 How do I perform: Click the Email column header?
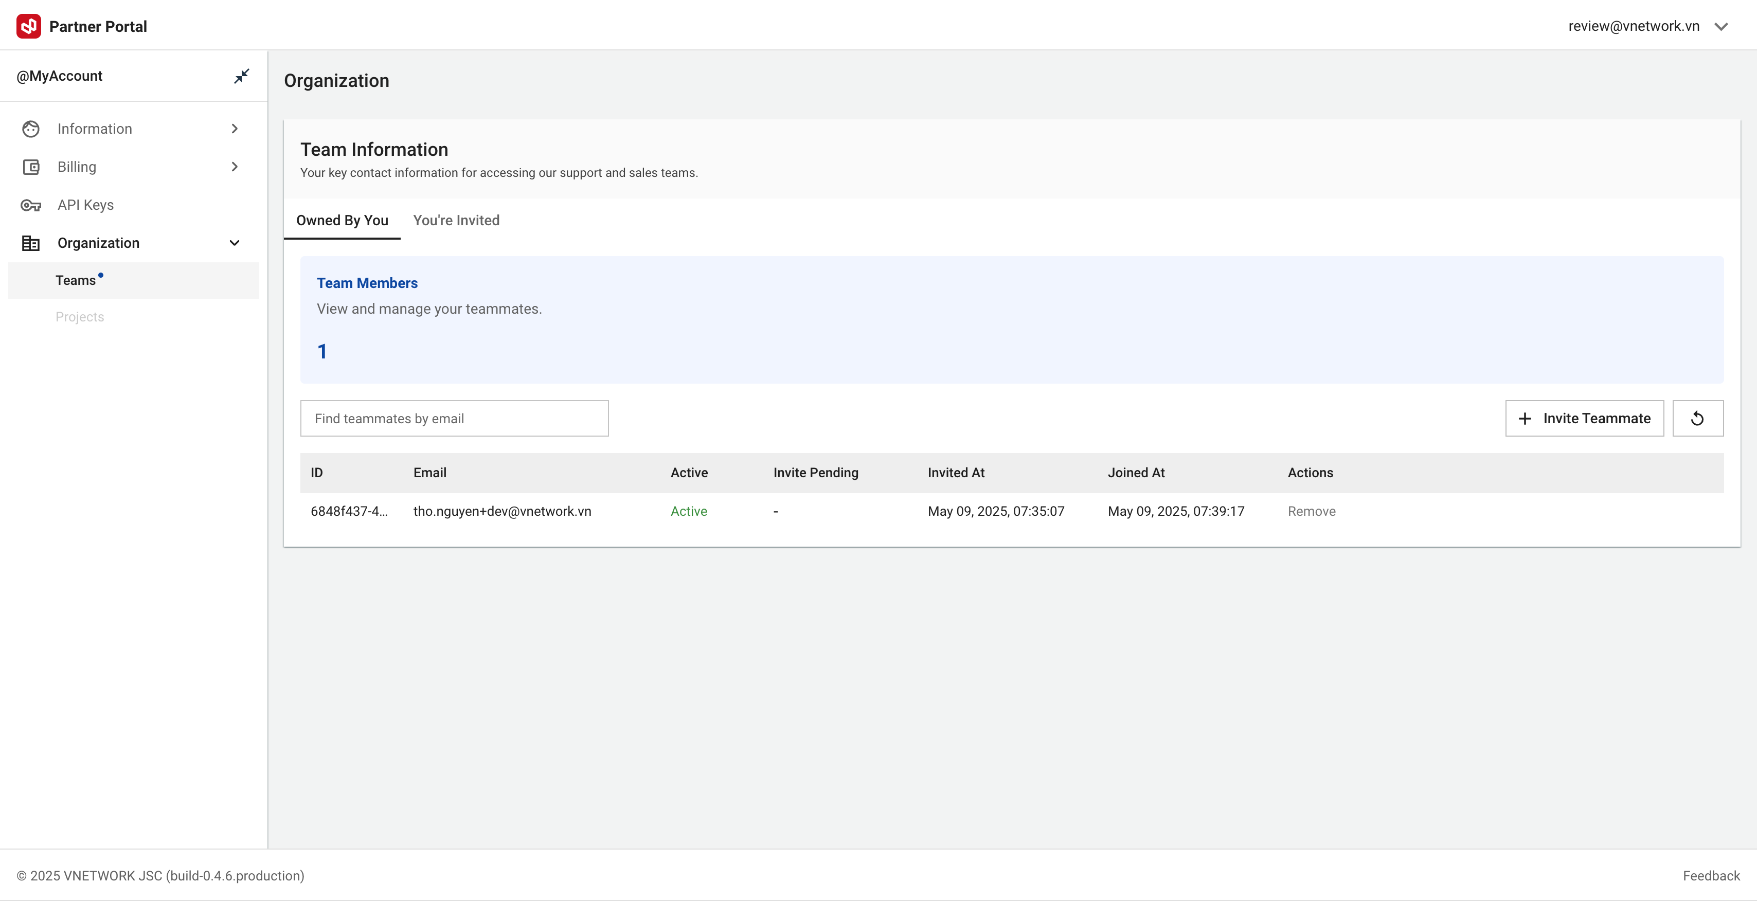pyautogui.click(x=429, y=473)
